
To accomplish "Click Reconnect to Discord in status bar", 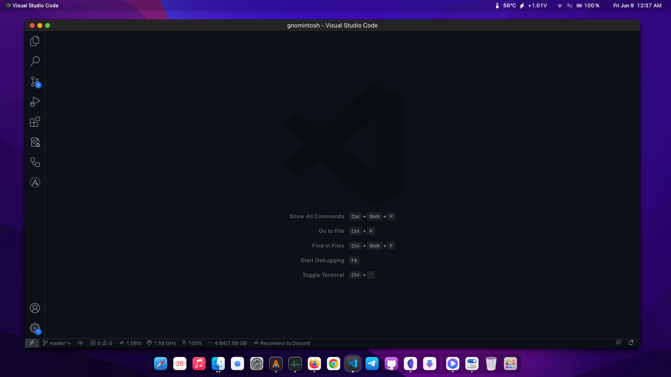I will 282,343.
